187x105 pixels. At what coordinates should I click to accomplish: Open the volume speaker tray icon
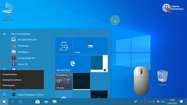[x=154, y=102]
